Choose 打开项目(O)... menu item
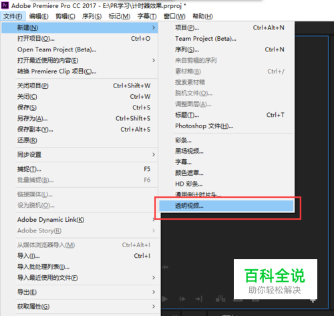Screen dimensions: 334x316 [x=79, y=39]
